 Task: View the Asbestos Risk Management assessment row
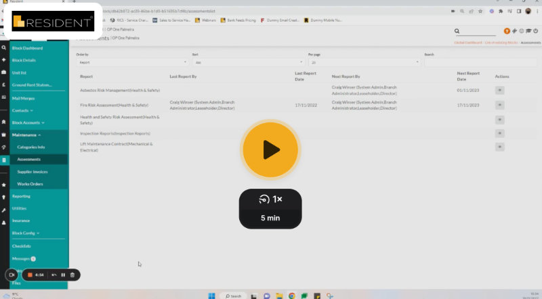coord(500,89)
